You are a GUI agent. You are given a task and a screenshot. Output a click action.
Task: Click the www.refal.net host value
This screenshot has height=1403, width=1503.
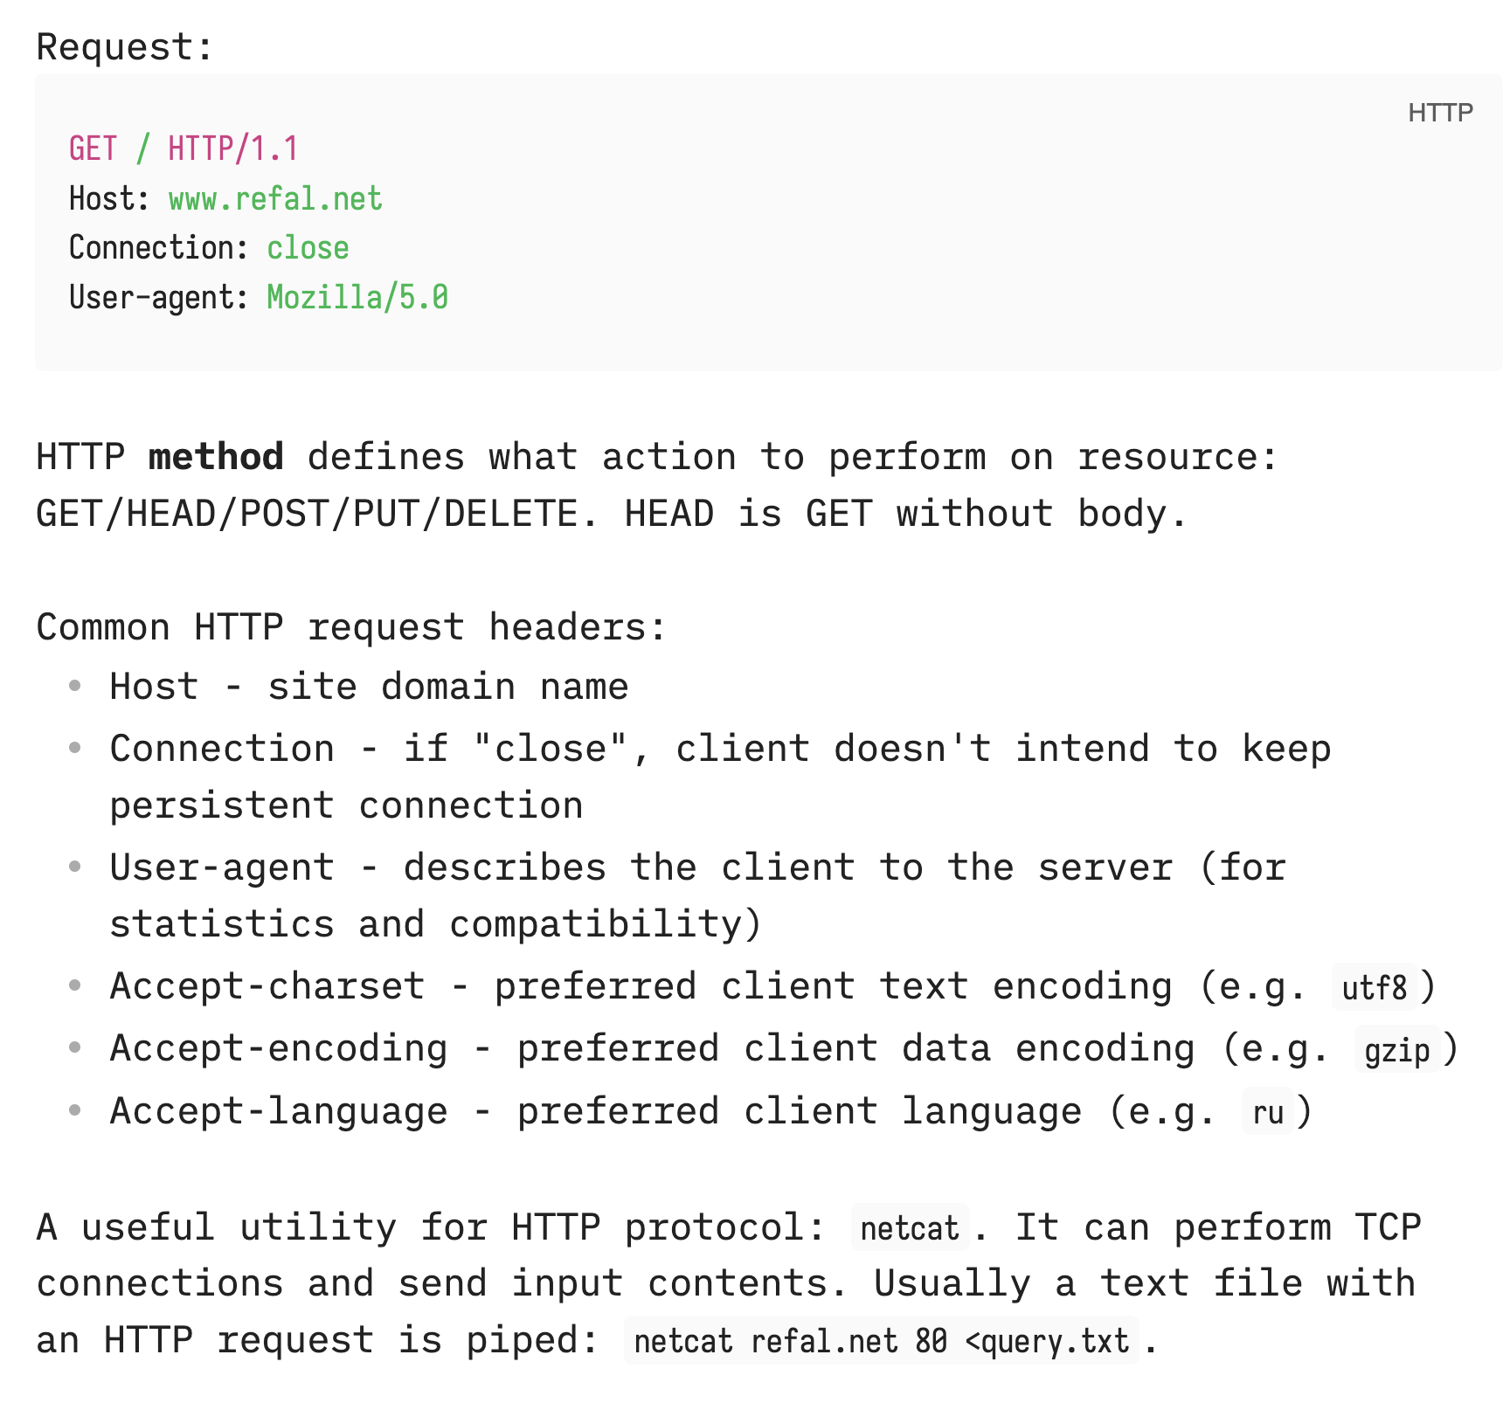click(x=275, y=199)
